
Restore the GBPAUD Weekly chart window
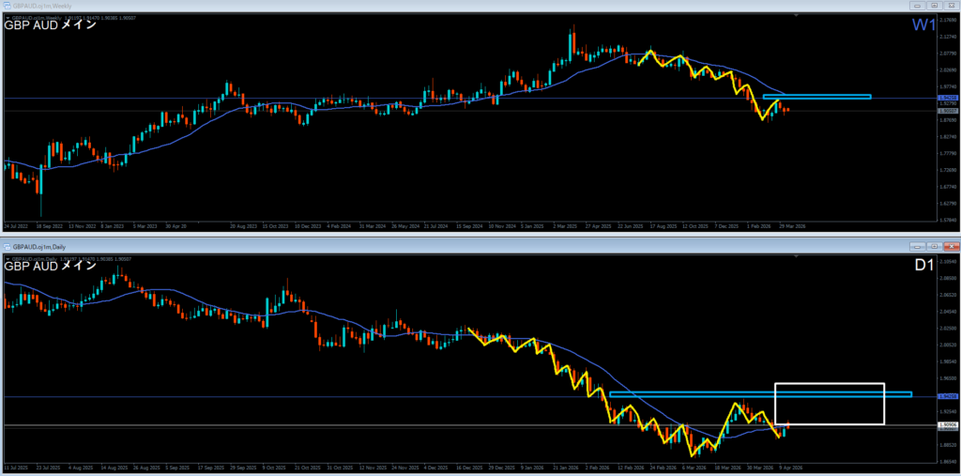pos(934,5)
